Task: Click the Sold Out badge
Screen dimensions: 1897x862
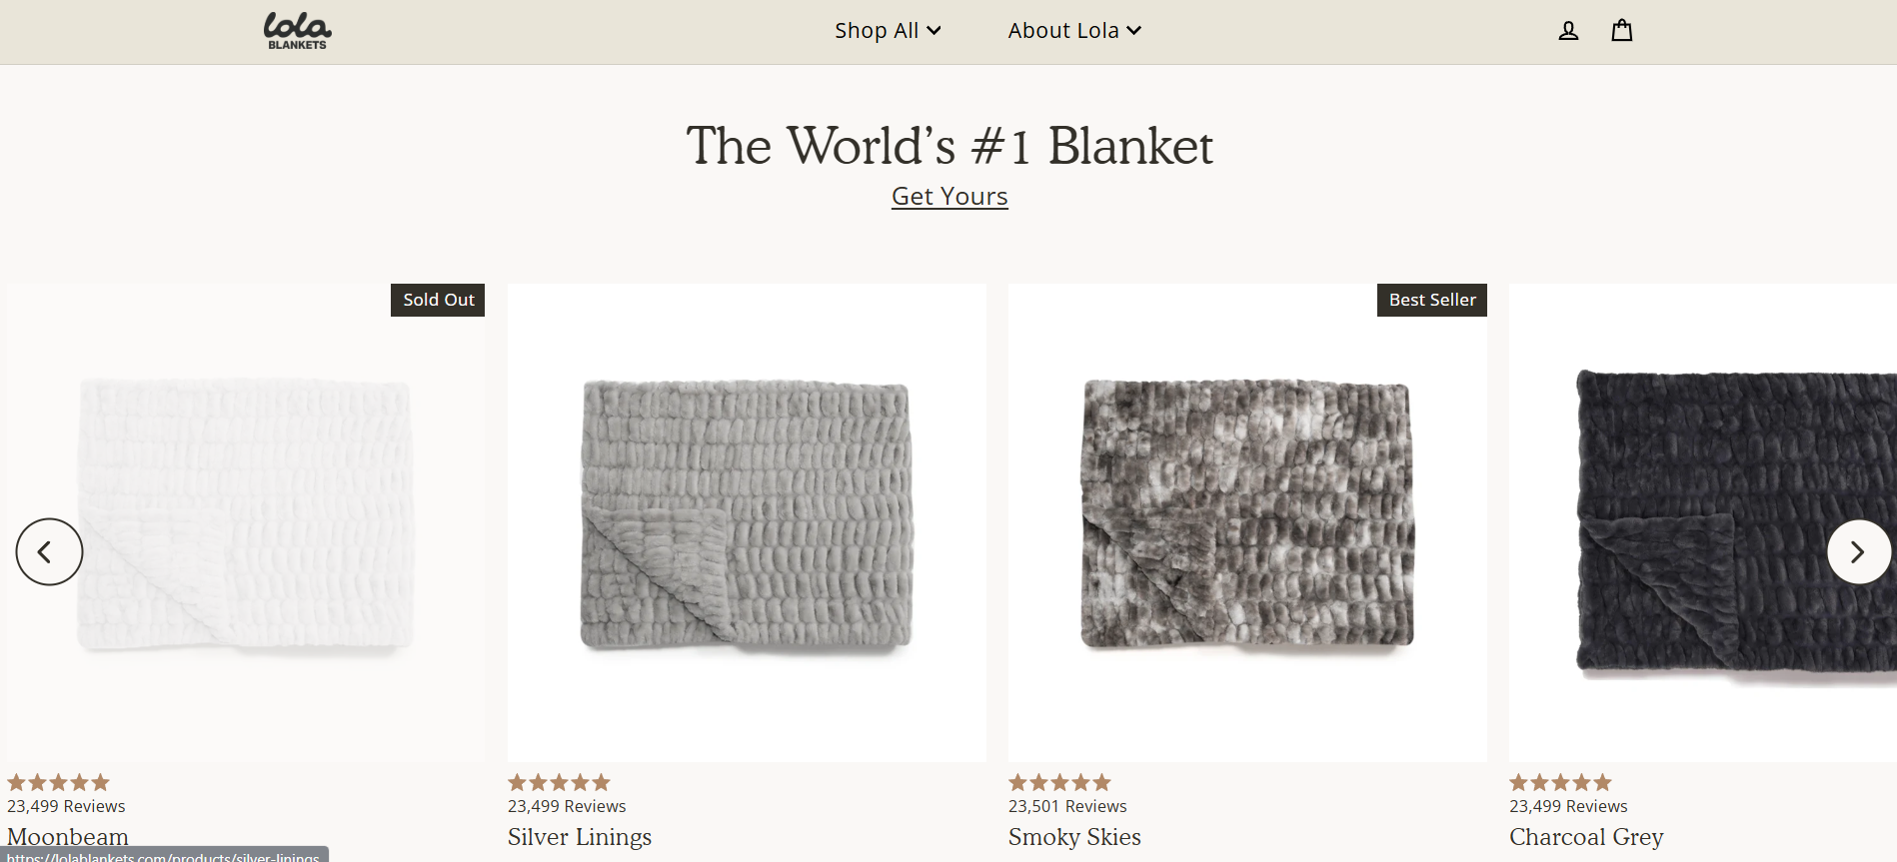Action: [x=438, y=300]
